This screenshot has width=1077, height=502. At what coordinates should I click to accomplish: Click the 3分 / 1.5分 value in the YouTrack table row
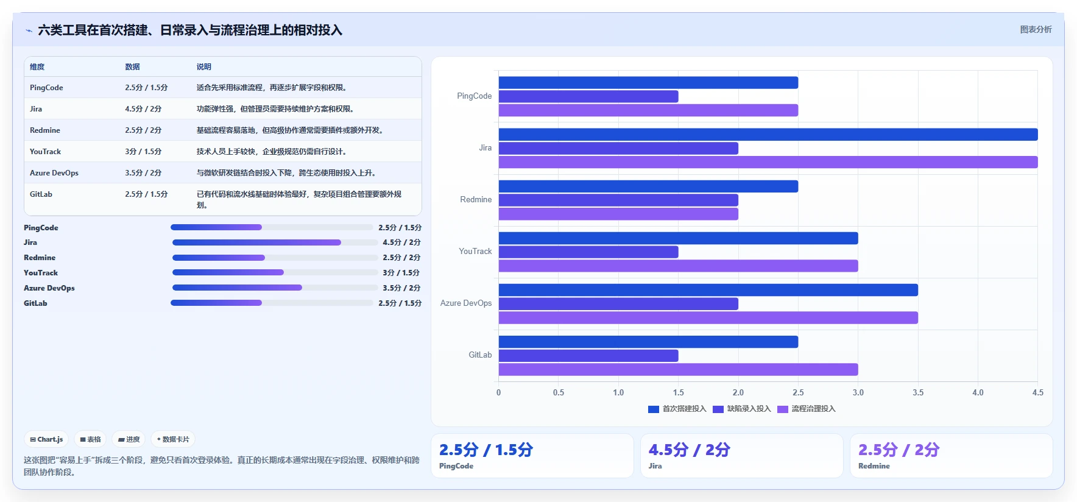pyautogui.click(x=143, y=152)
